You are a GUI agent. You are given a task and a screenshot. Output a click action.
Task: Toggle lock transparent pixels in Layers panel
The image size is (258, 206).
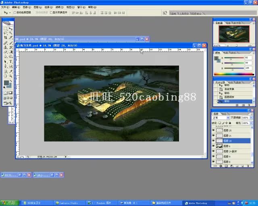point(220,123)
